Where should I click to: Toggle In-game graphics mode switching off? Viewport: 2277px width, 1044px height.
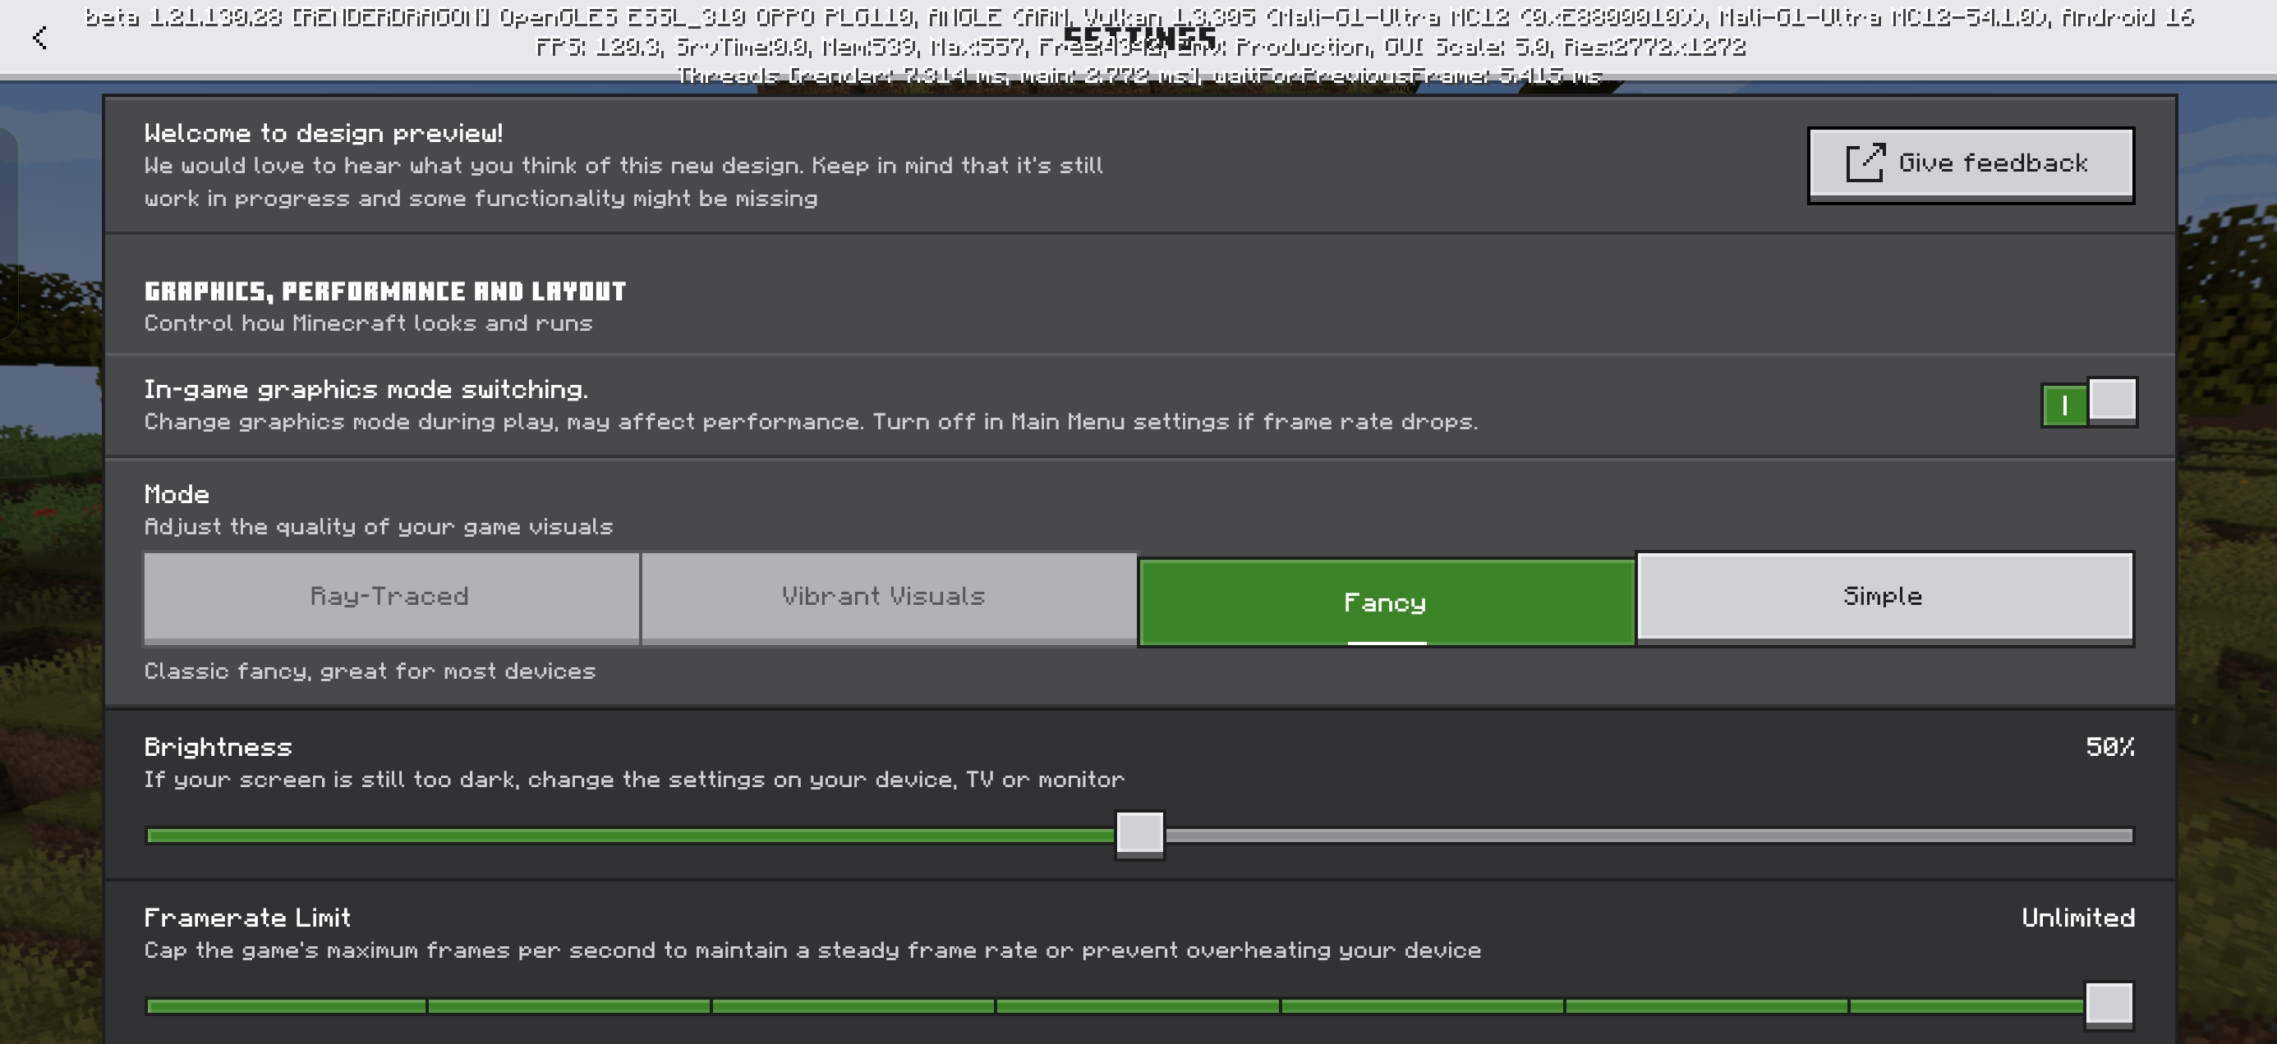pyautogui.click(x=2088, y=404)
